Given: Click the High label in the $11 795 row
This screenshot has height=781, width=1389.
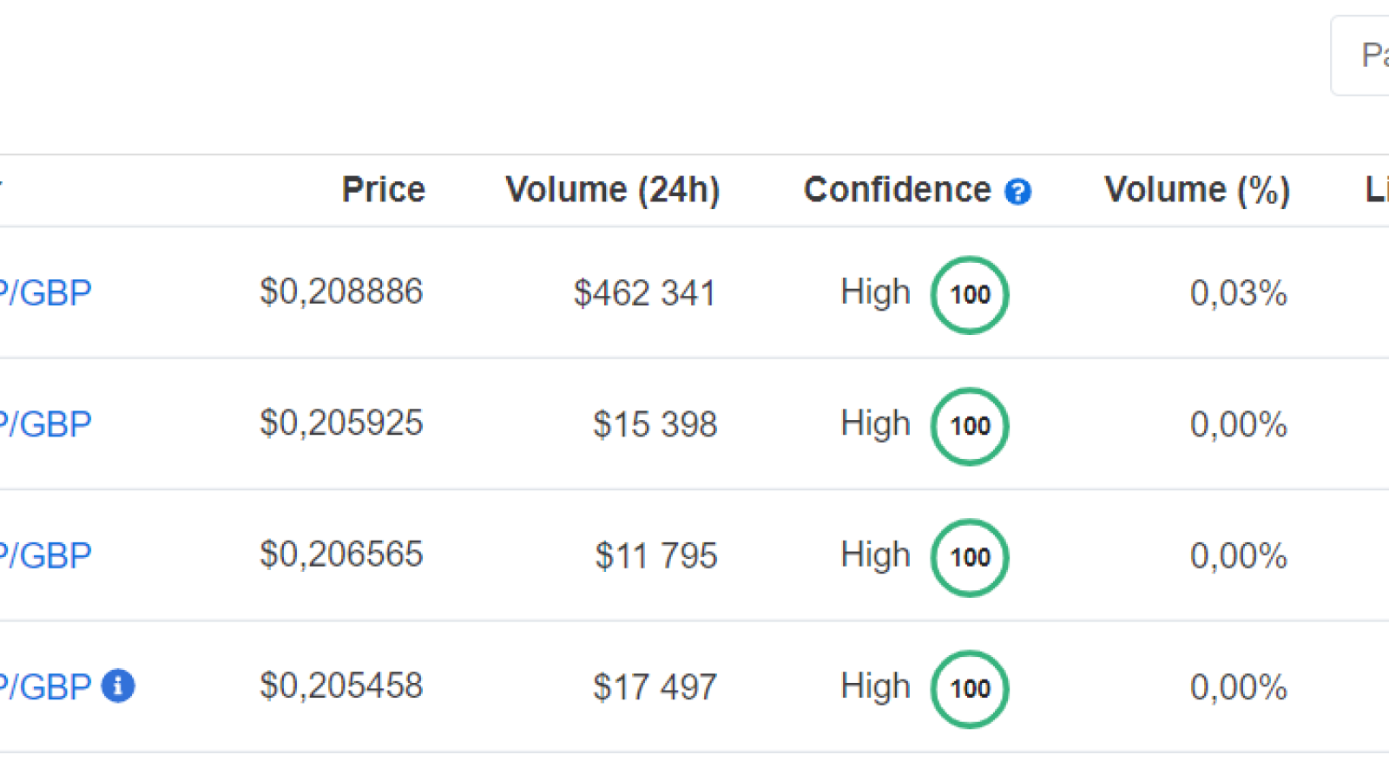Looking at the screenshot, I should click(876, 555).
